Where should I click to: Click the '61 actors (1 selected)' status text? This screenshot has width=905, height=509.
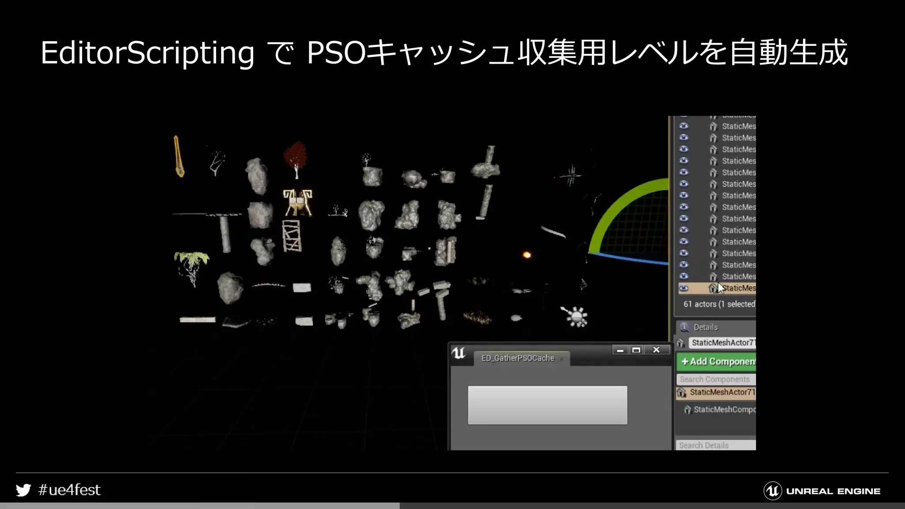coord(719,304)
